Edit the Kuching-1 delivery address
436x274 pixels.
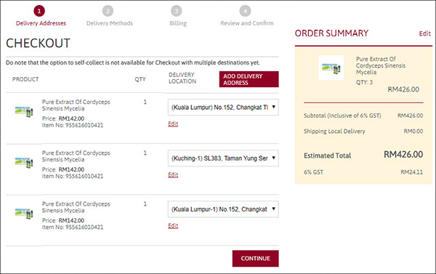pos(173,174)
